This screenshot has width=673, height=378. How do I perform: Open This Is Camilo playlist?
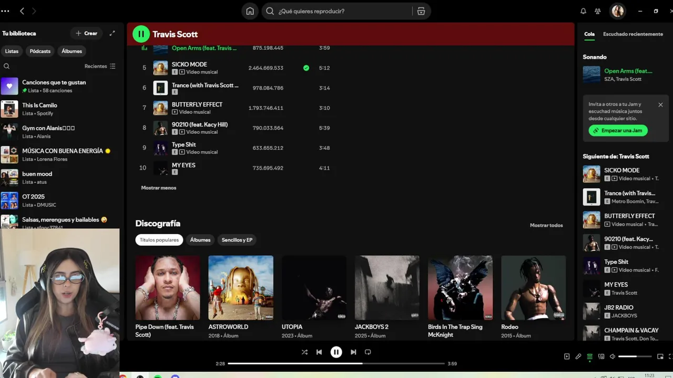[x=60, y=109]
